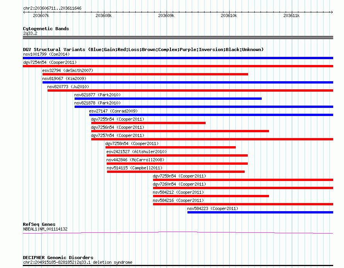Open nsv442846 (McCarroll2008) variant label

135,160
